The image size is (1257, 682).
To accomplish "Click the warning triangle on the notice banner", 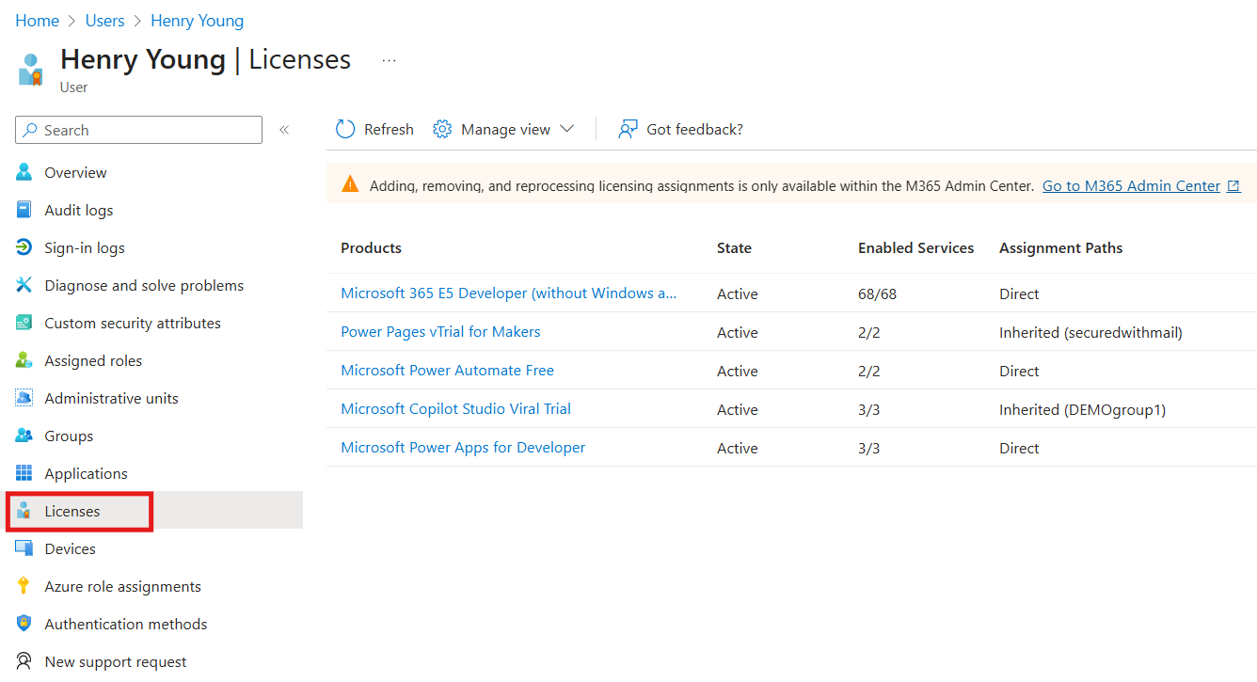I will click(349, 185).
